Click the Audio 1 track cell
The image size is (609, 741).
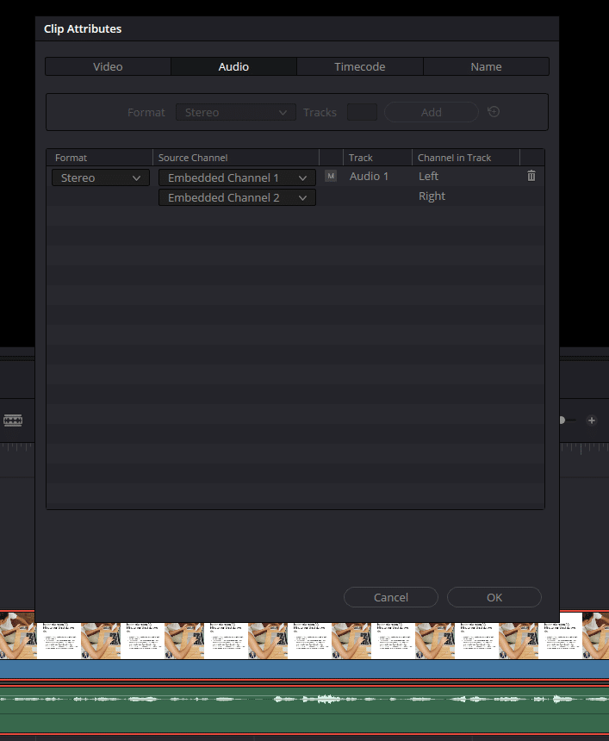369,177
